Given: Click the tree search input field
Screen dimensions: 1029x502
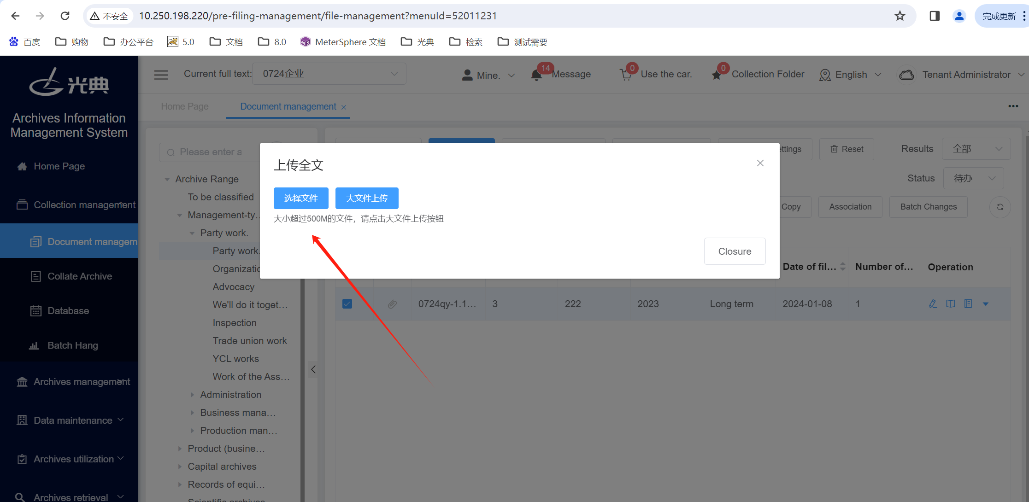Looking at the screenshot, I should [x=210, y=152].
